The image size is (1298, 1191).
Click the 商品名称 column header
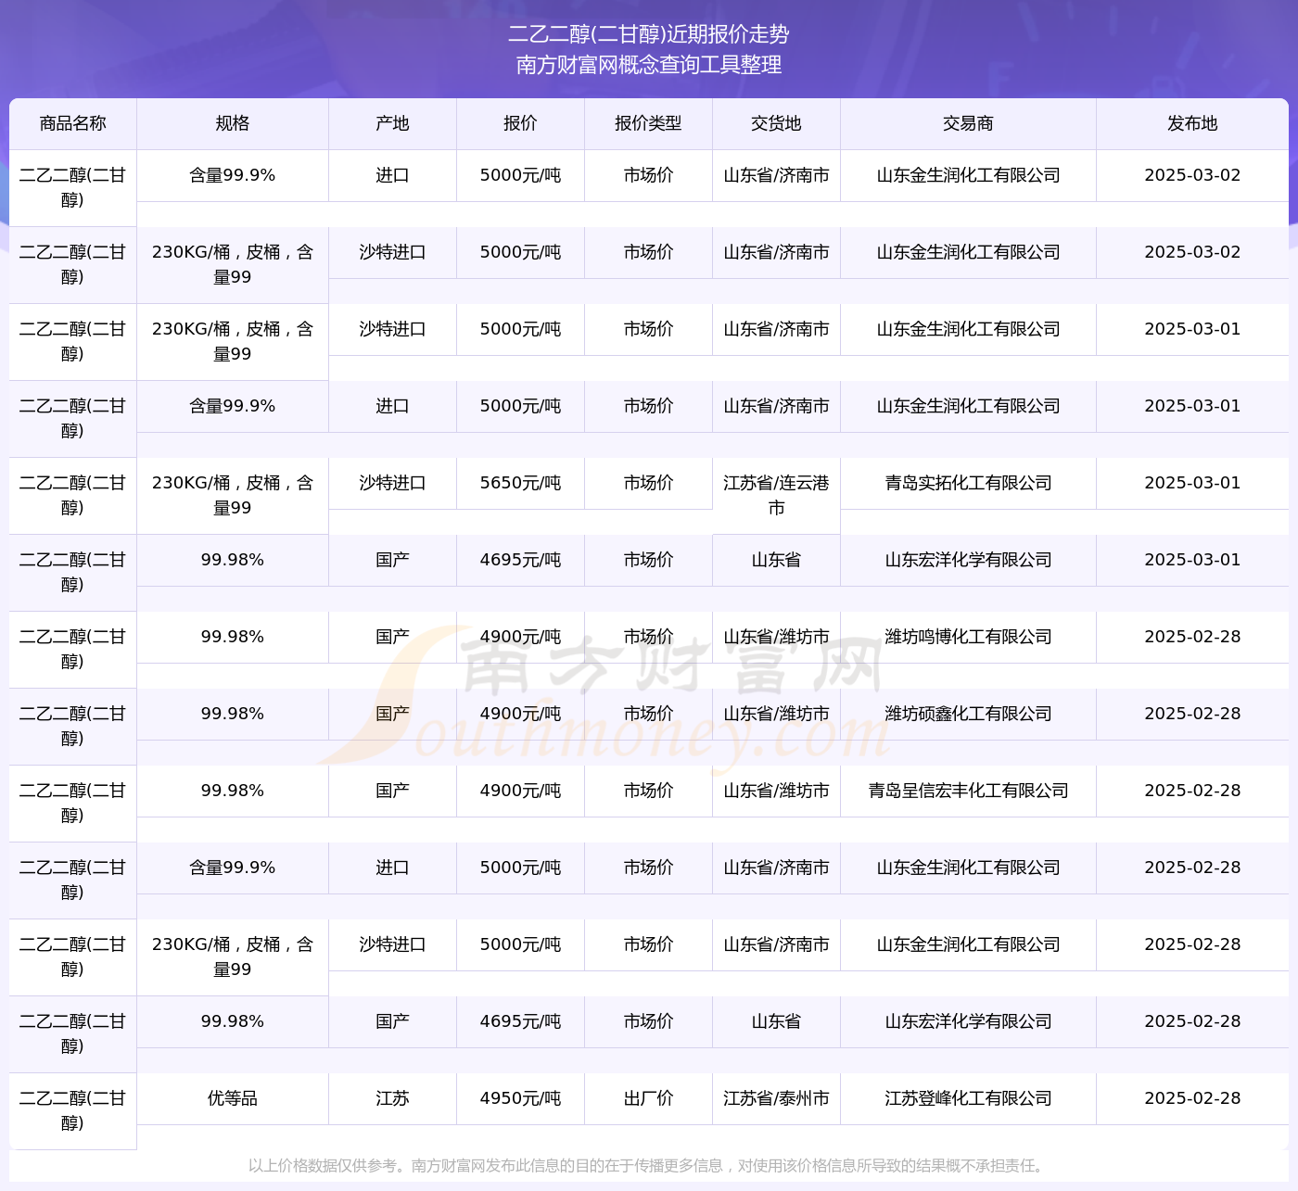pyautogui.click(x=72, y=123)
